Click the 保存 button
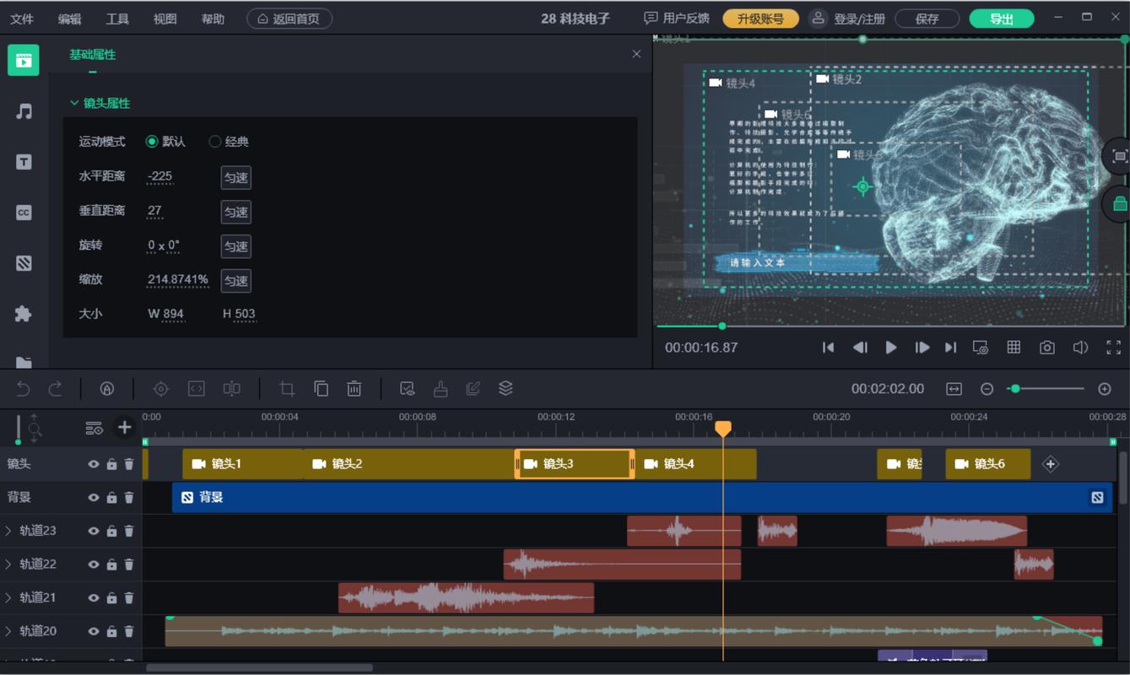 point(927,19)
